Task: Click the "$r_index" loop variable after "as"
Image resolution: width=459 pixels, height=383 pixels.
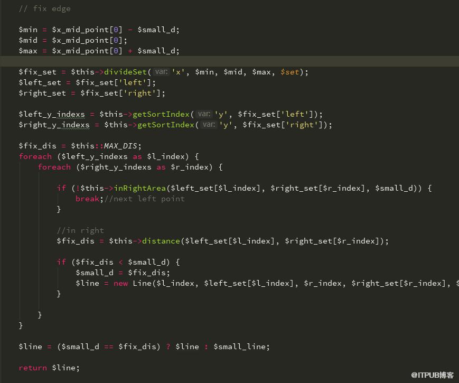Action: [190, 167]
